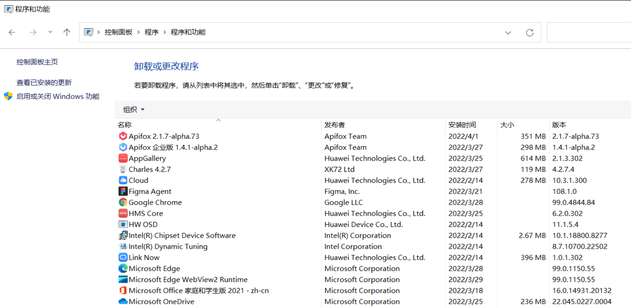
Task: Click version 99.0.4844.84
Action: [574, 202]
